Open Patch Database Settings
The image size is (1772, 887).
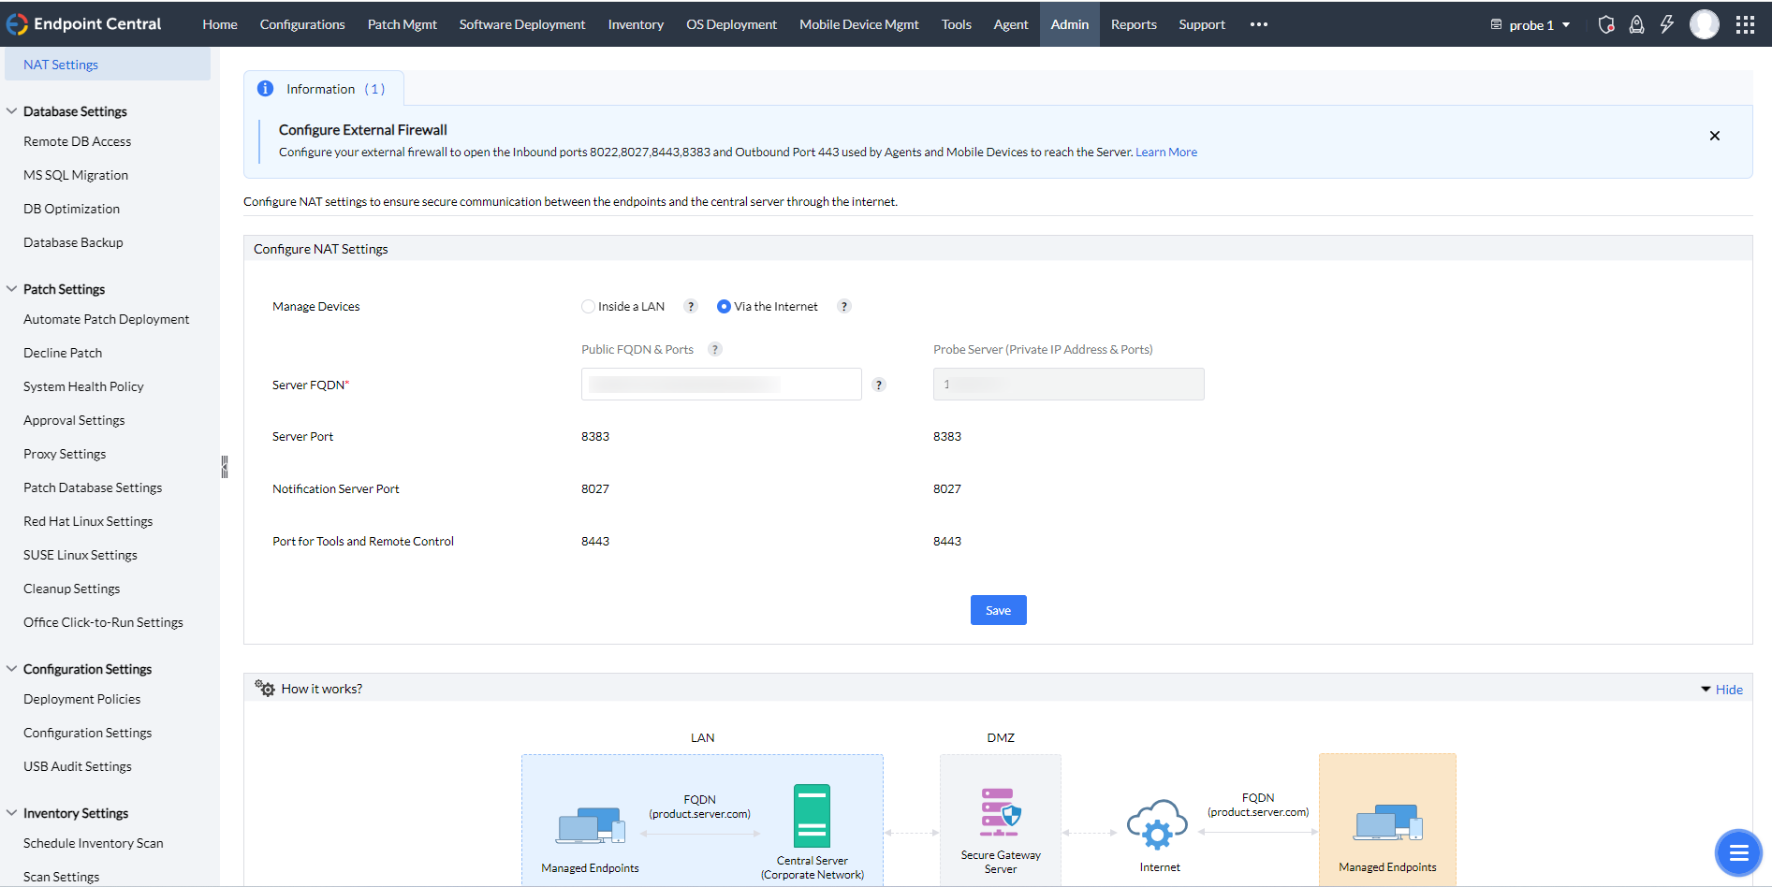[93, 487]
